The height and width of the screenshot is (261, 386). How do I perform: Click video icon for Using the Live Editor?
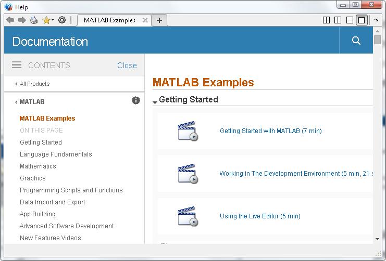click(x=188, y=216)
